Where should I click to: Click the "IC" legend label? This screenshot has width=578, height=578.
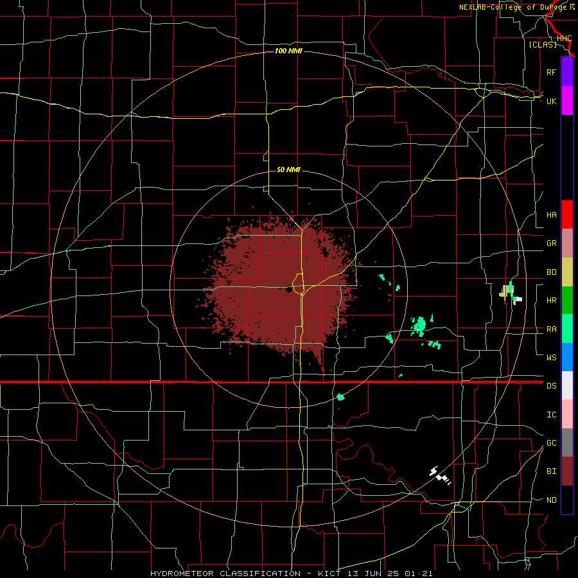[x=551, y=415]
